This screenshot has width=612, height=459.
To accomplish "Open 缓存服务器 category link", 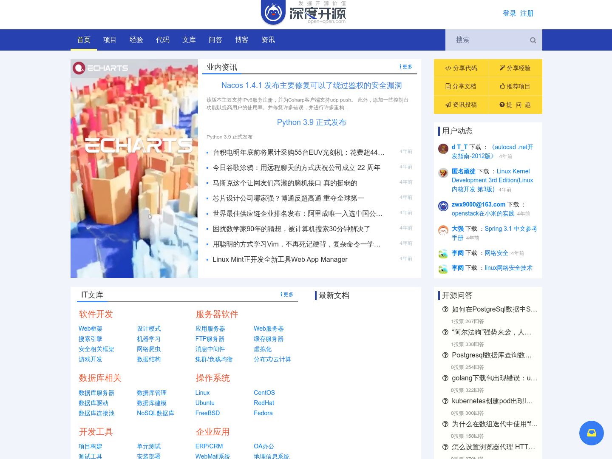I will (x=269, y=339).
